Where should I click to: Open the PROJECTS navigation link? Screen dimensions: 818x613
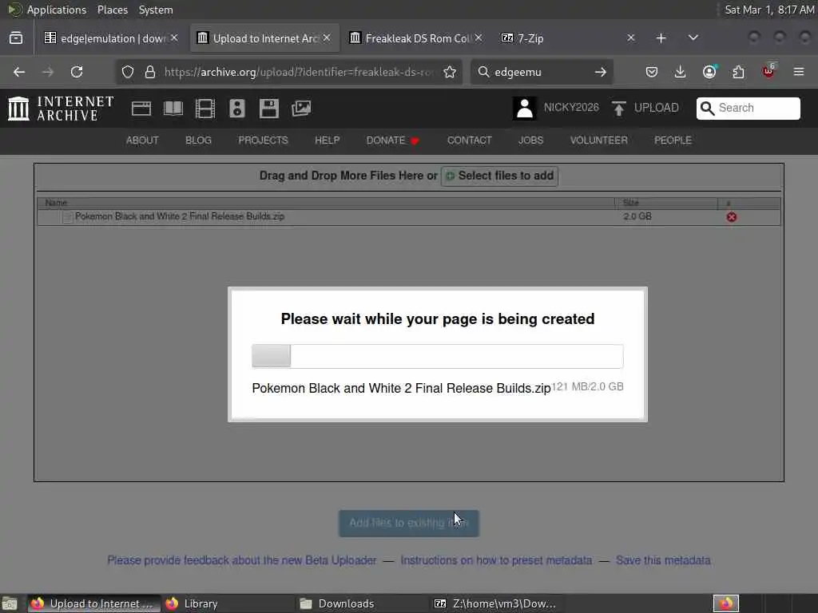263,140
